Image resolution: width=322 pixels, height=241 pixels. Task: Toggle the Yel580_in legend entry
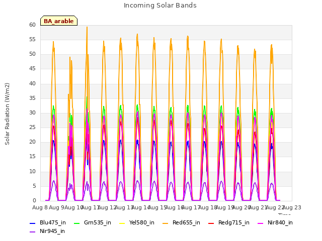(x=137, y=223)
